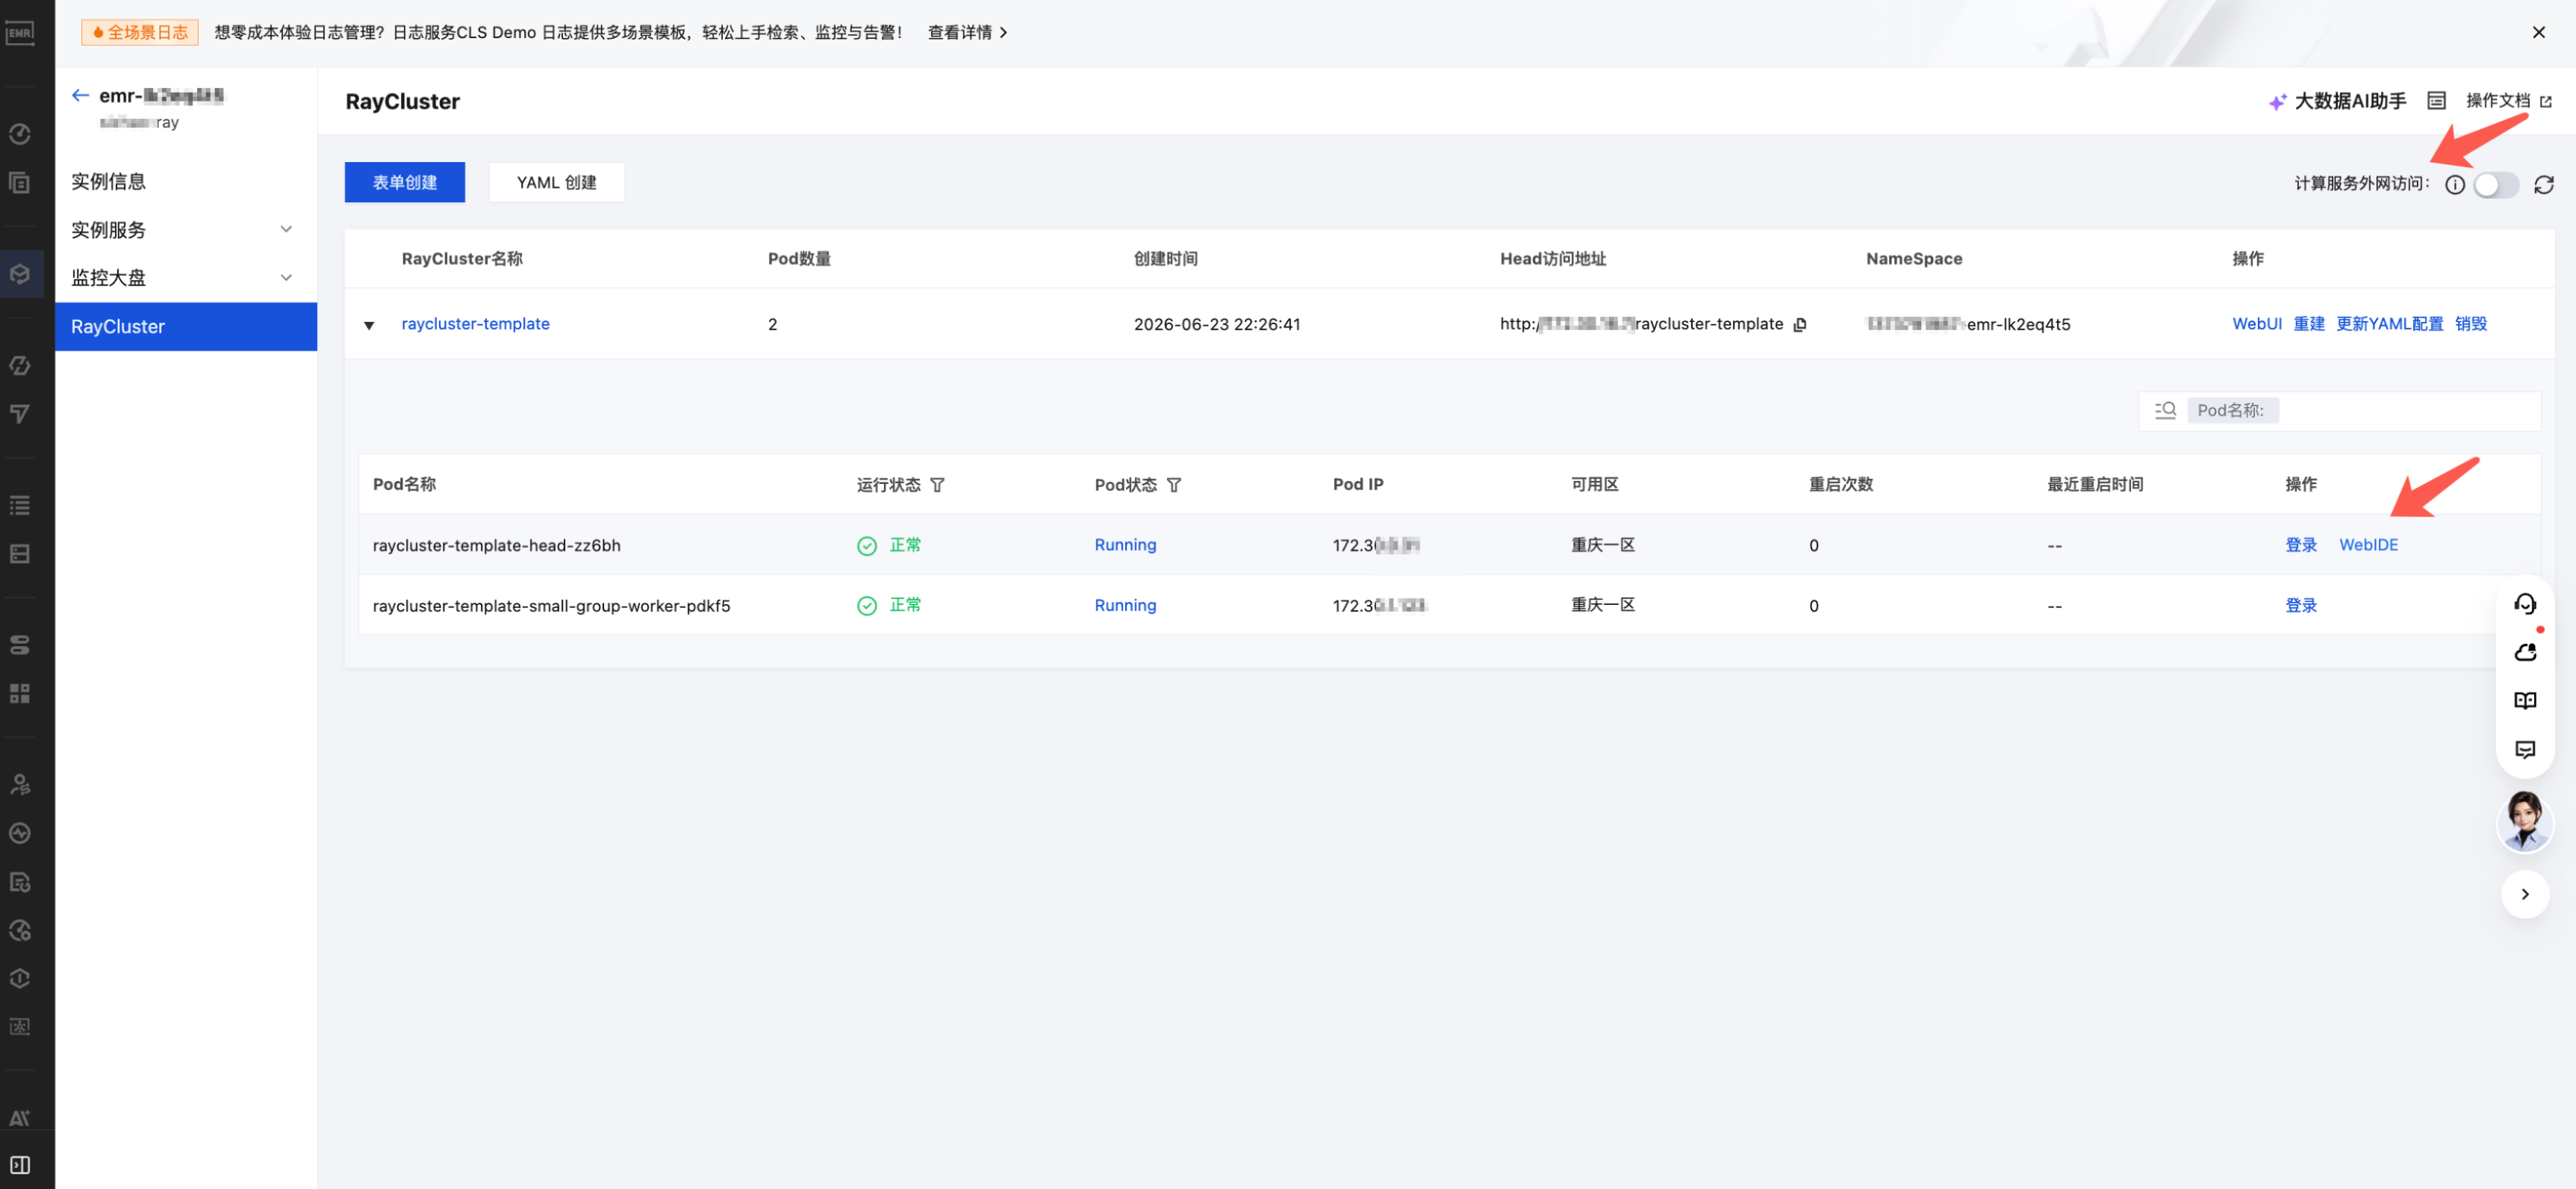
Task: Open the stacked documents sidebar icon
Action: 20,182
